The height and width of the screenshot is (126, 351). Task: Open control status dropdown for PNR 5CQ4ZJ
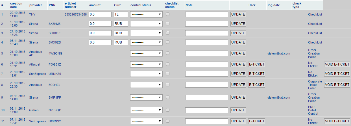point(146,85)
